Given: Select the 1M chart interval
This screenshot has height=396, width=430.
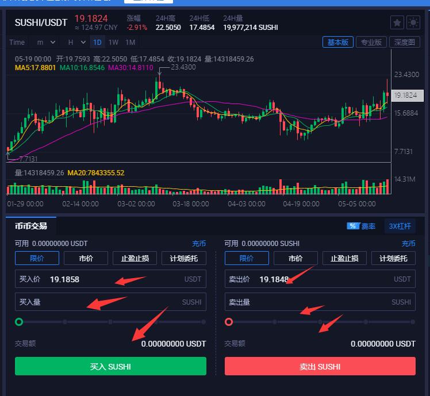Looking at the screenshot, I should [130, 42].
